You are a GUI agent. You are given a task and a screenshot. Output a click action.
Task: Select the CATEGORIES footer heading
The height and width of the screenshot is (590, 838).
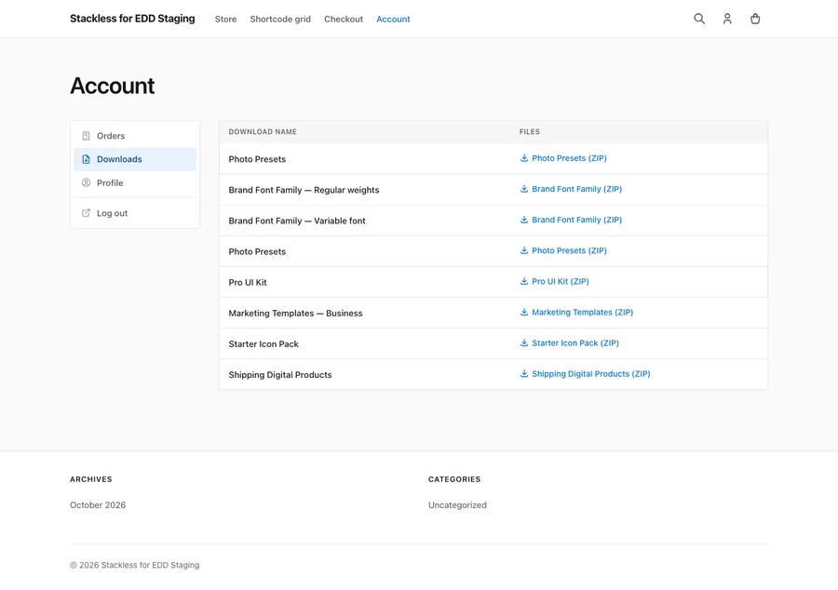(454, 479)
